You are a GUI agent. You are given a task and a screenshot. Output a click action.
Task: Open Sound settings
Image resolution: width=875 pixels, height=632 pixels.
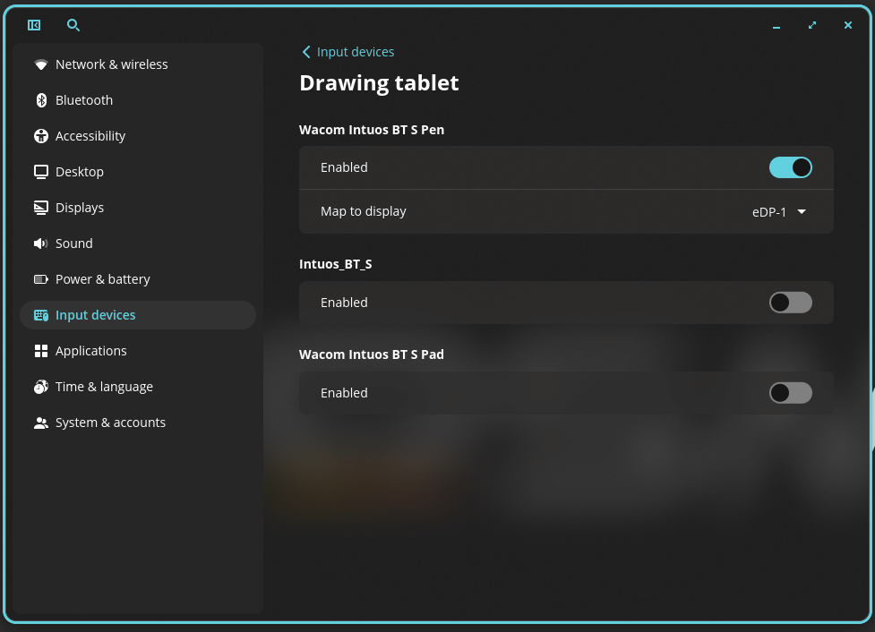coord(138,243)
